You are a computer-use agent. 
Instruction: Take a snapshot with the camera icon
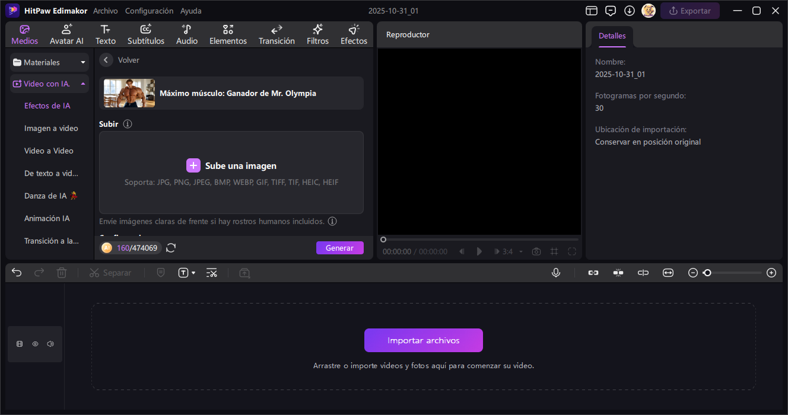point(536,251)
